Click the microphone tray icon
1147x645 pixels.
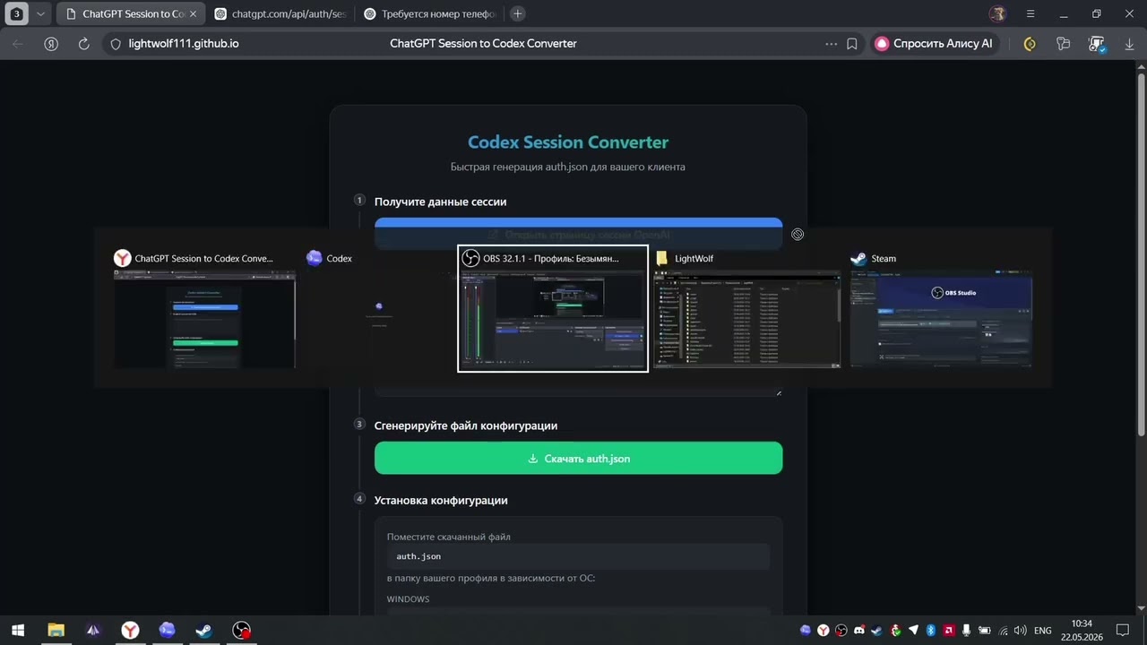point(967,631)
